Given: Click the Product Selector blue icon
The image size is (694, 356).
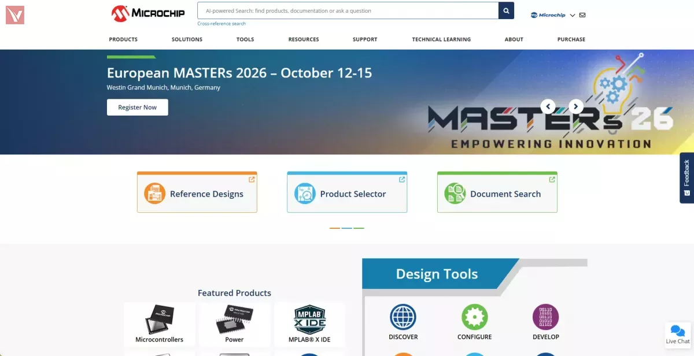Looking at the screenshot, I should [x=305, y=194].
